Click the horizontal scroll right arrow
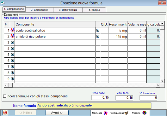 point(158,85)
